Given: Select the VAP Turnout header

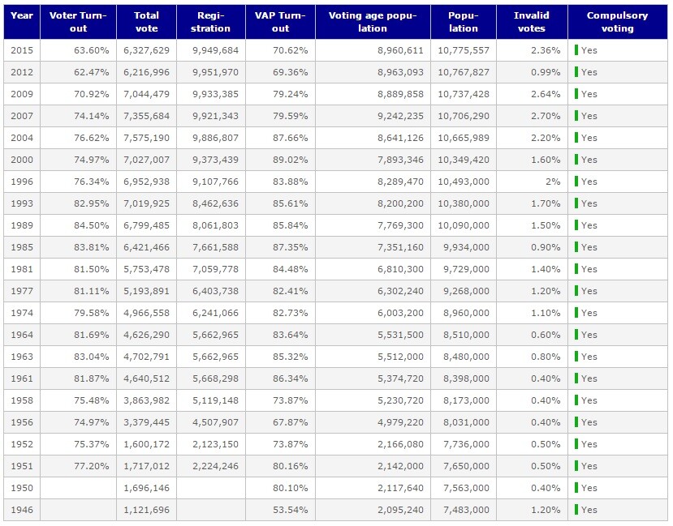Looking at the screenshot, I should coord(280,22).
